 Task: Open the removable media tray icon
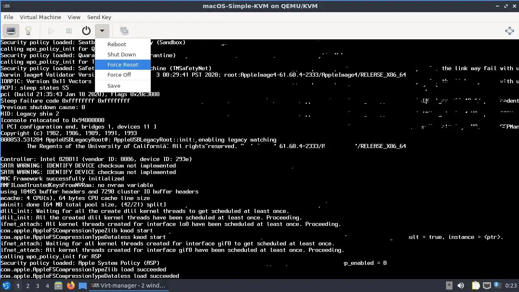click(449, 286)
